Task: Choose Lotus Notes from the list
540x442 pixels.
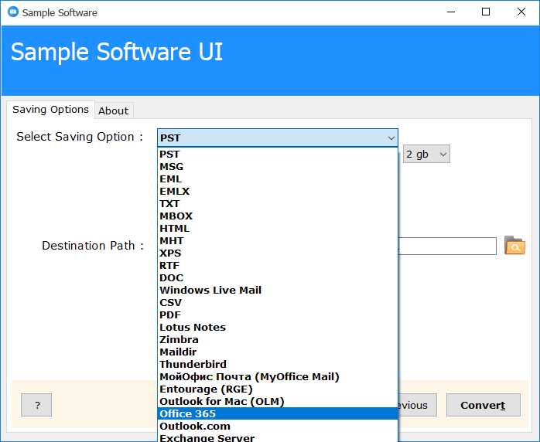Action: (x=278, y=328)
